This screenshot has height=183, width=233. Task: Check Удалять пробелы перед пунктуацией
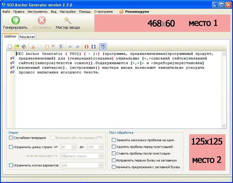coord(114,147)
